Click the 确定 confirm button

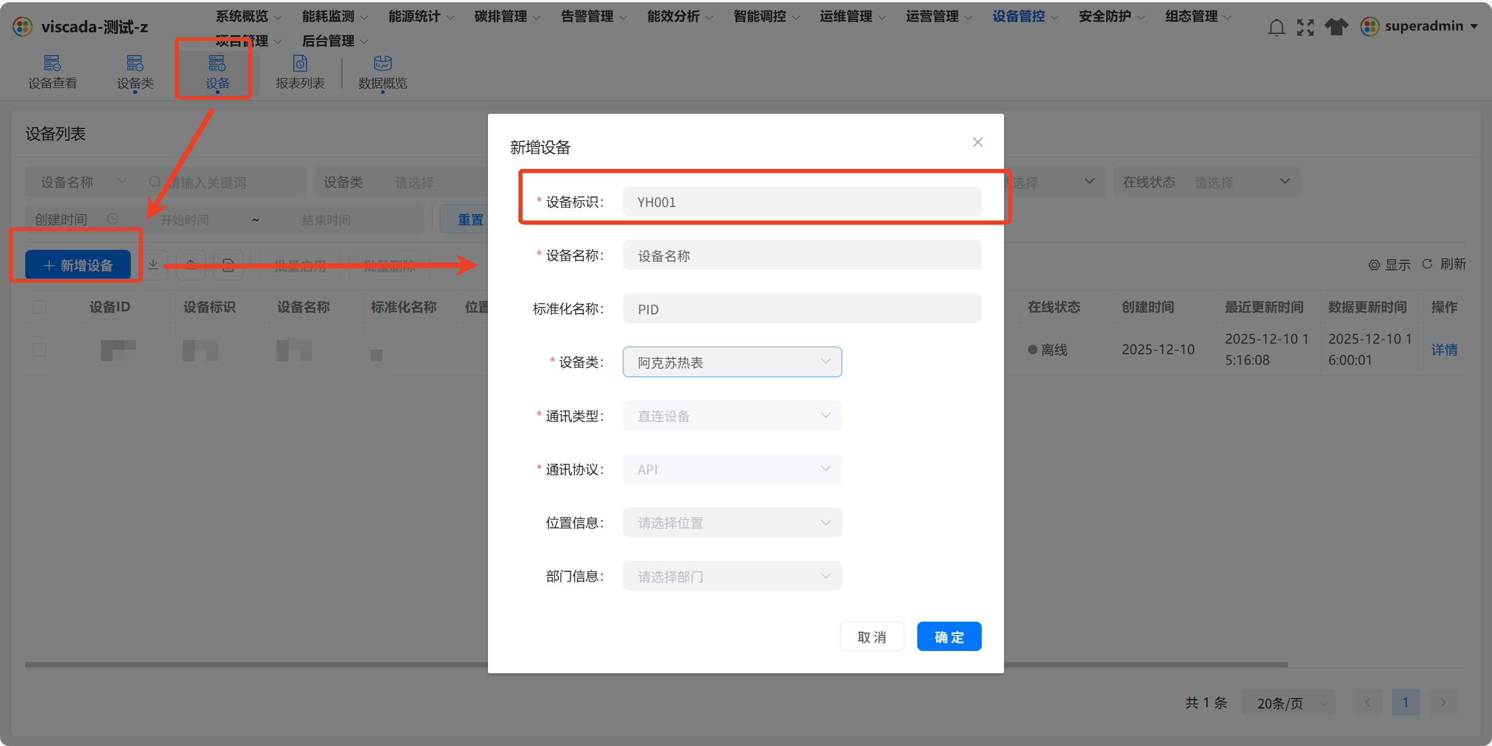click(949, 636)
